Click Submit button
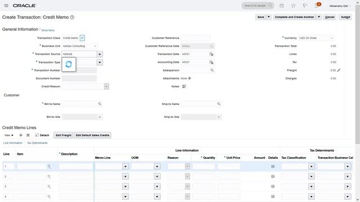This screenshot has width=360, height=202. click(345, 17)
